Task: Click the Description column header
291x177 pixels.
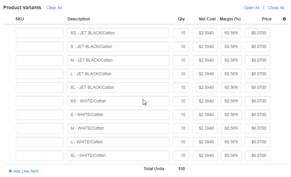Action: (79, 19)
